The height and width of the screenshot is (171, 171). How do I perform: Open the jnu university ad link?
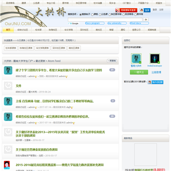tap(117, 23)
